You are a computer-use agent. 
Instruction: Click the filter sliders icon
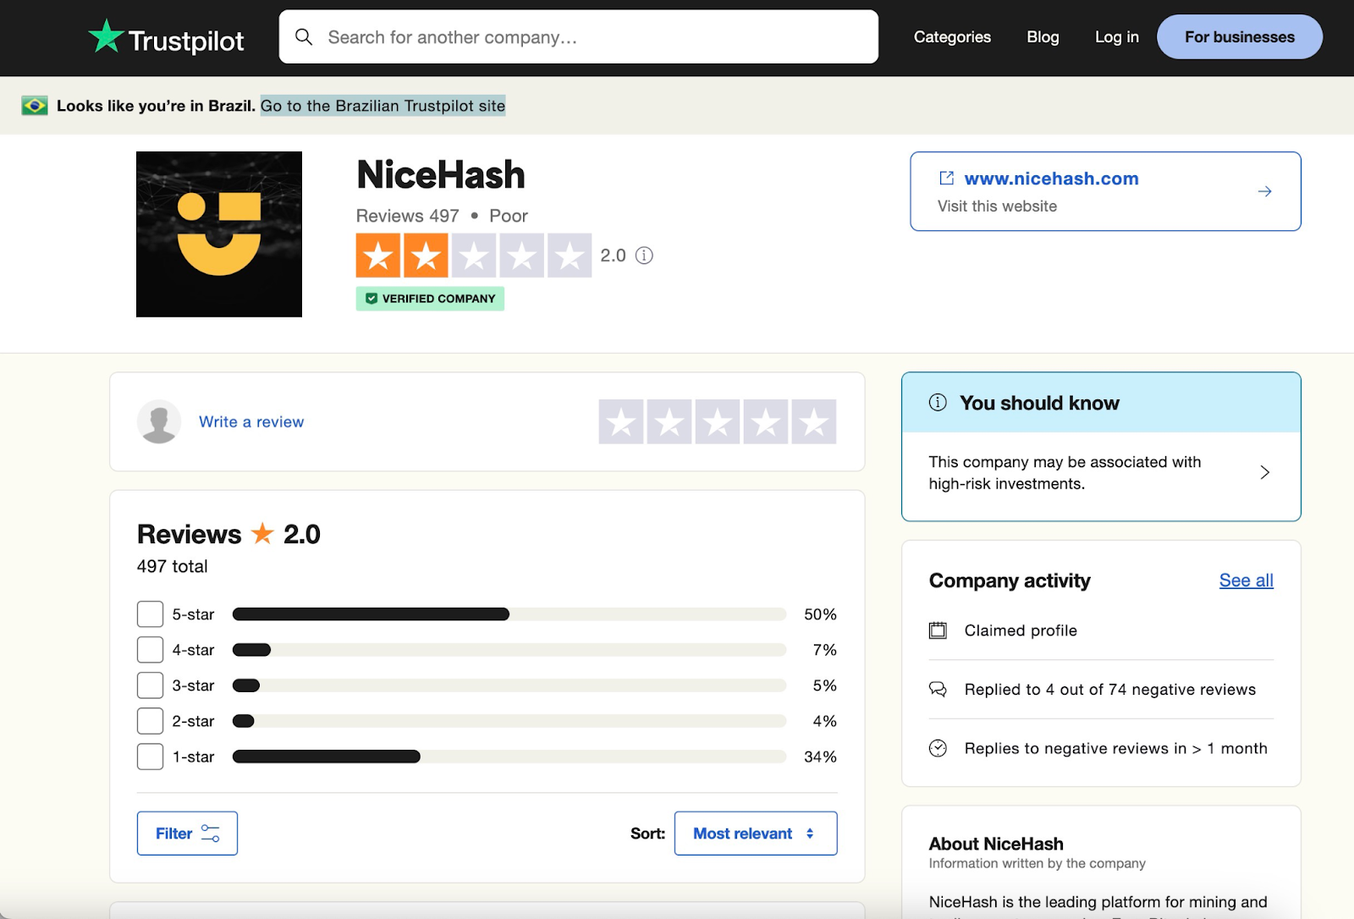pos(211,834)
